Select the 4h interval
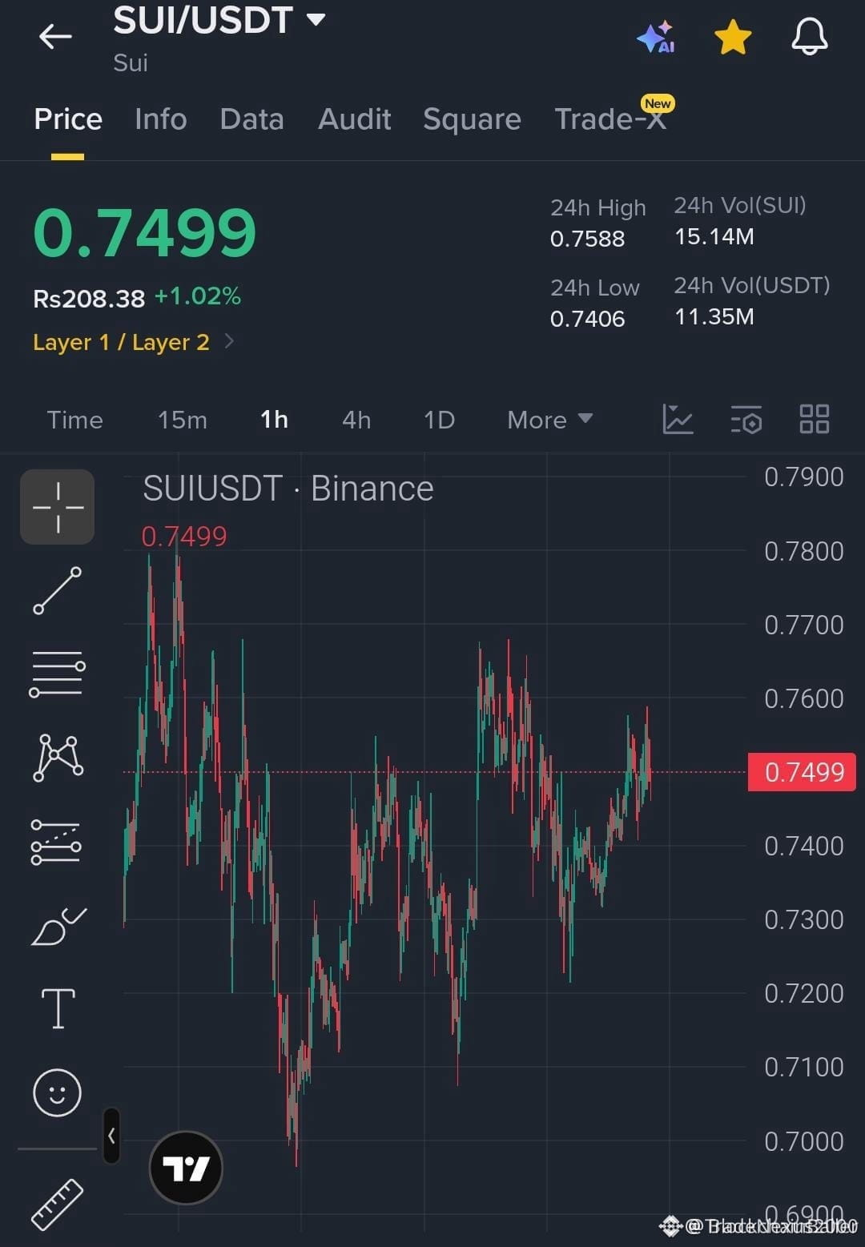The width and height of the screenshot is (865, 1247). (x=356, y=420)
